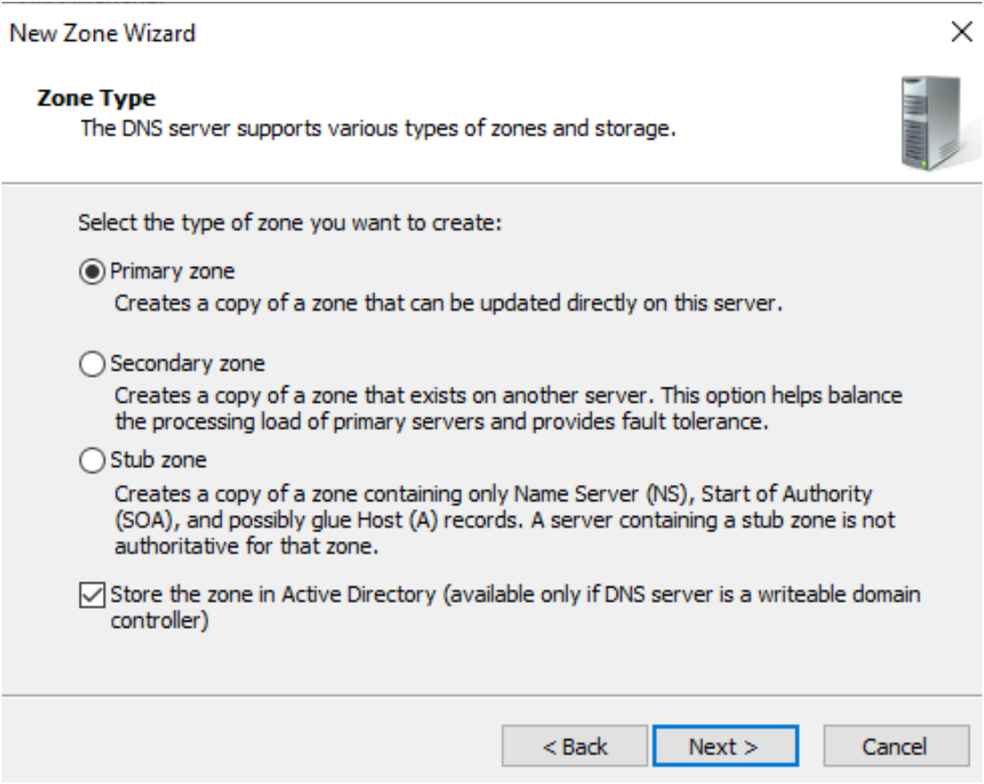984x784 pixels.
Task: Go to previous step with Back
Action: pos(575,746)
